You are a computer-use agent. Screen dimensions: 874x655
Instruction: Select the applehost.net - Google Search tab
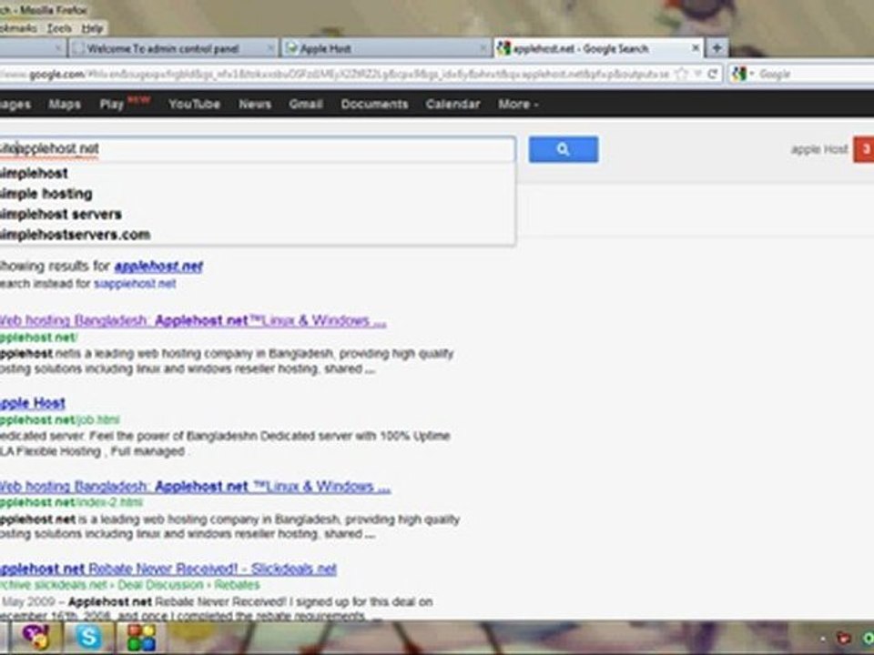tap(599, 48)
